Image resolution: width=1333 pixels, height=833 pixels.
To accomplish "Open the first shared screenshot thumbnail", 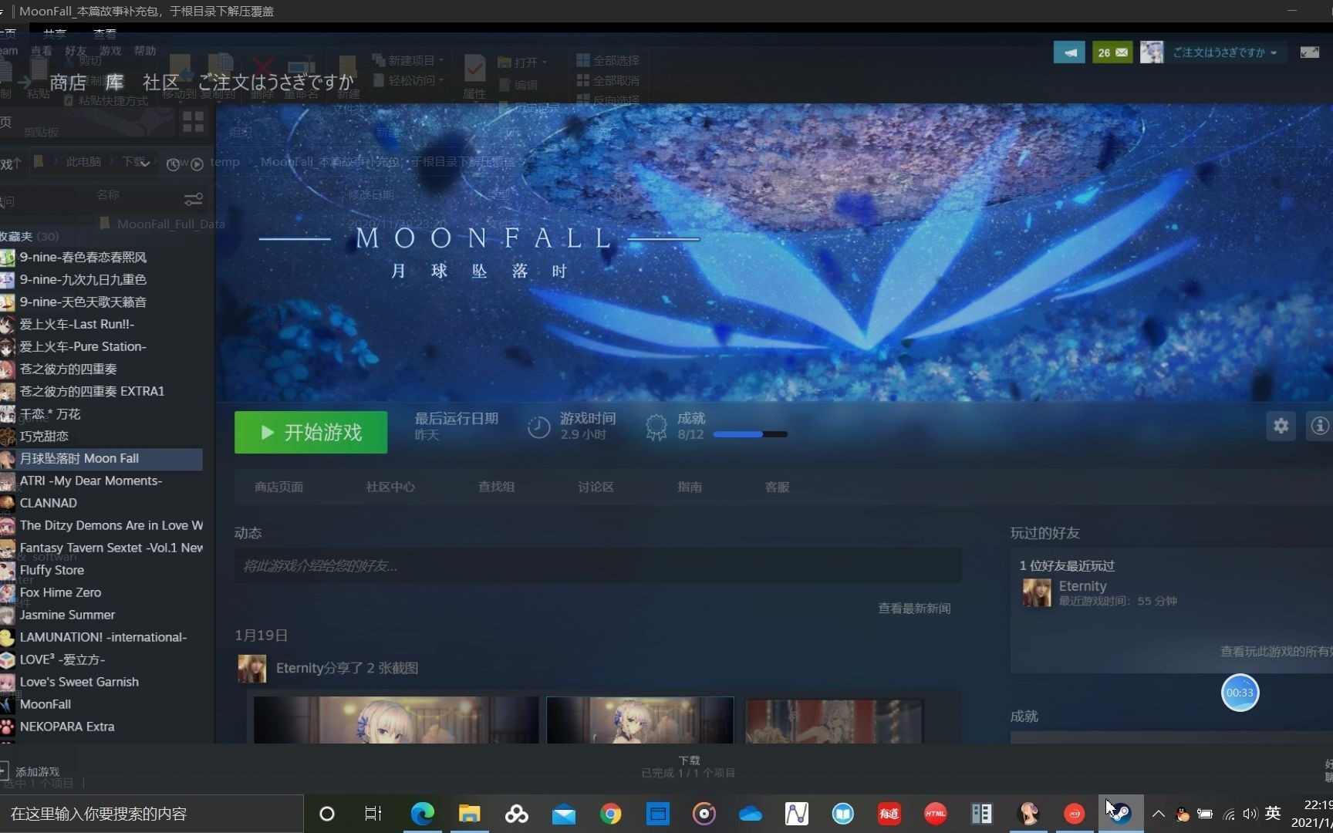I will pyautogui.click(x=396, y=720).
